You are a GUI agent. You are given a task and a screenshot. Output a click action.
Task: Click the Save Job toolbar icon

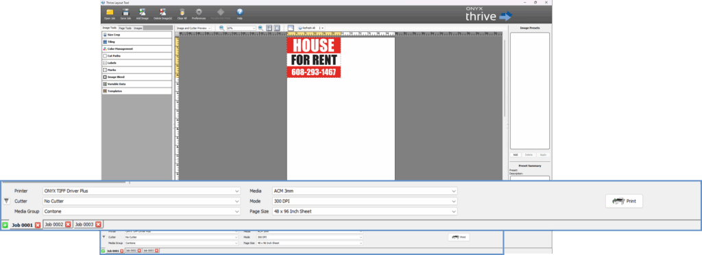(x=125, y=12)
